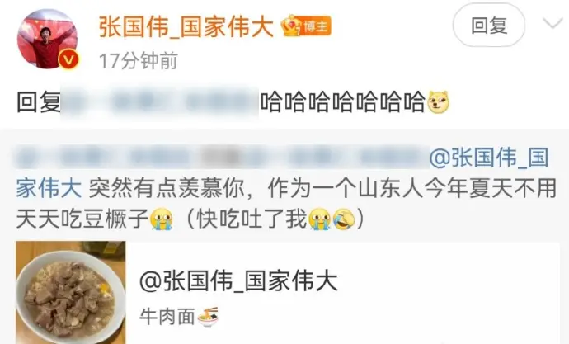
Task: Click the 回复 reply button
Action: point(488,26)
